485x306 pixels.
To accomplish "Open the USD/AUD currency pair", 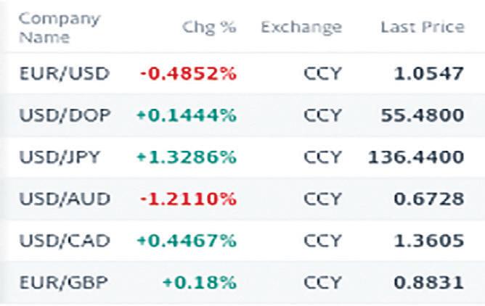I will pos(65,199).
